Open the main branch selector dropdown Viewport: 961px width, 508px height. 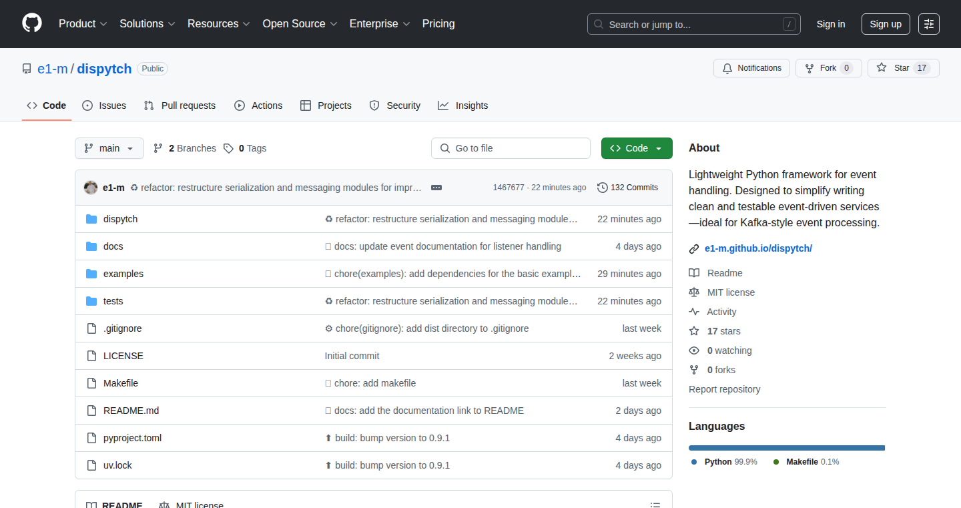(109, 148)
